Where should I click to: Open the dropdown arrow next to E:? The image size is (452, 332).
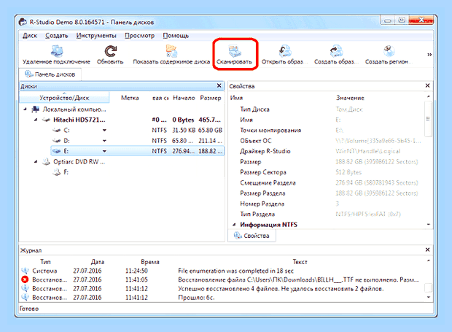tap(104, 151)
